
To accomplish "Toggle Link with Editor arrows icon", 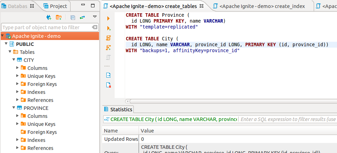I will (82, 18).
